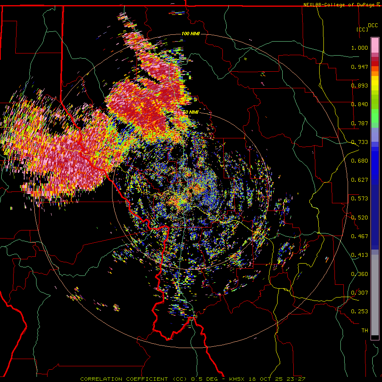Click the 0.520 scale value

click(x=360, y=218)
